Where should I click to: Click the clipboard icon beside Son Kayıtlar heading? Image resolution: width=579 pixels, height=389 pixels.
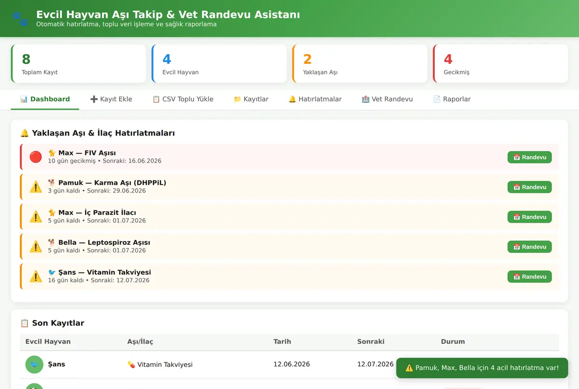pyautogui.click(x=25, y=323)
